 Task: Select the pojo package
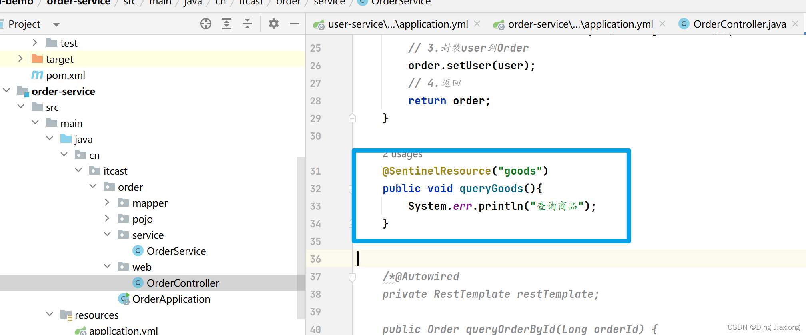142,219
